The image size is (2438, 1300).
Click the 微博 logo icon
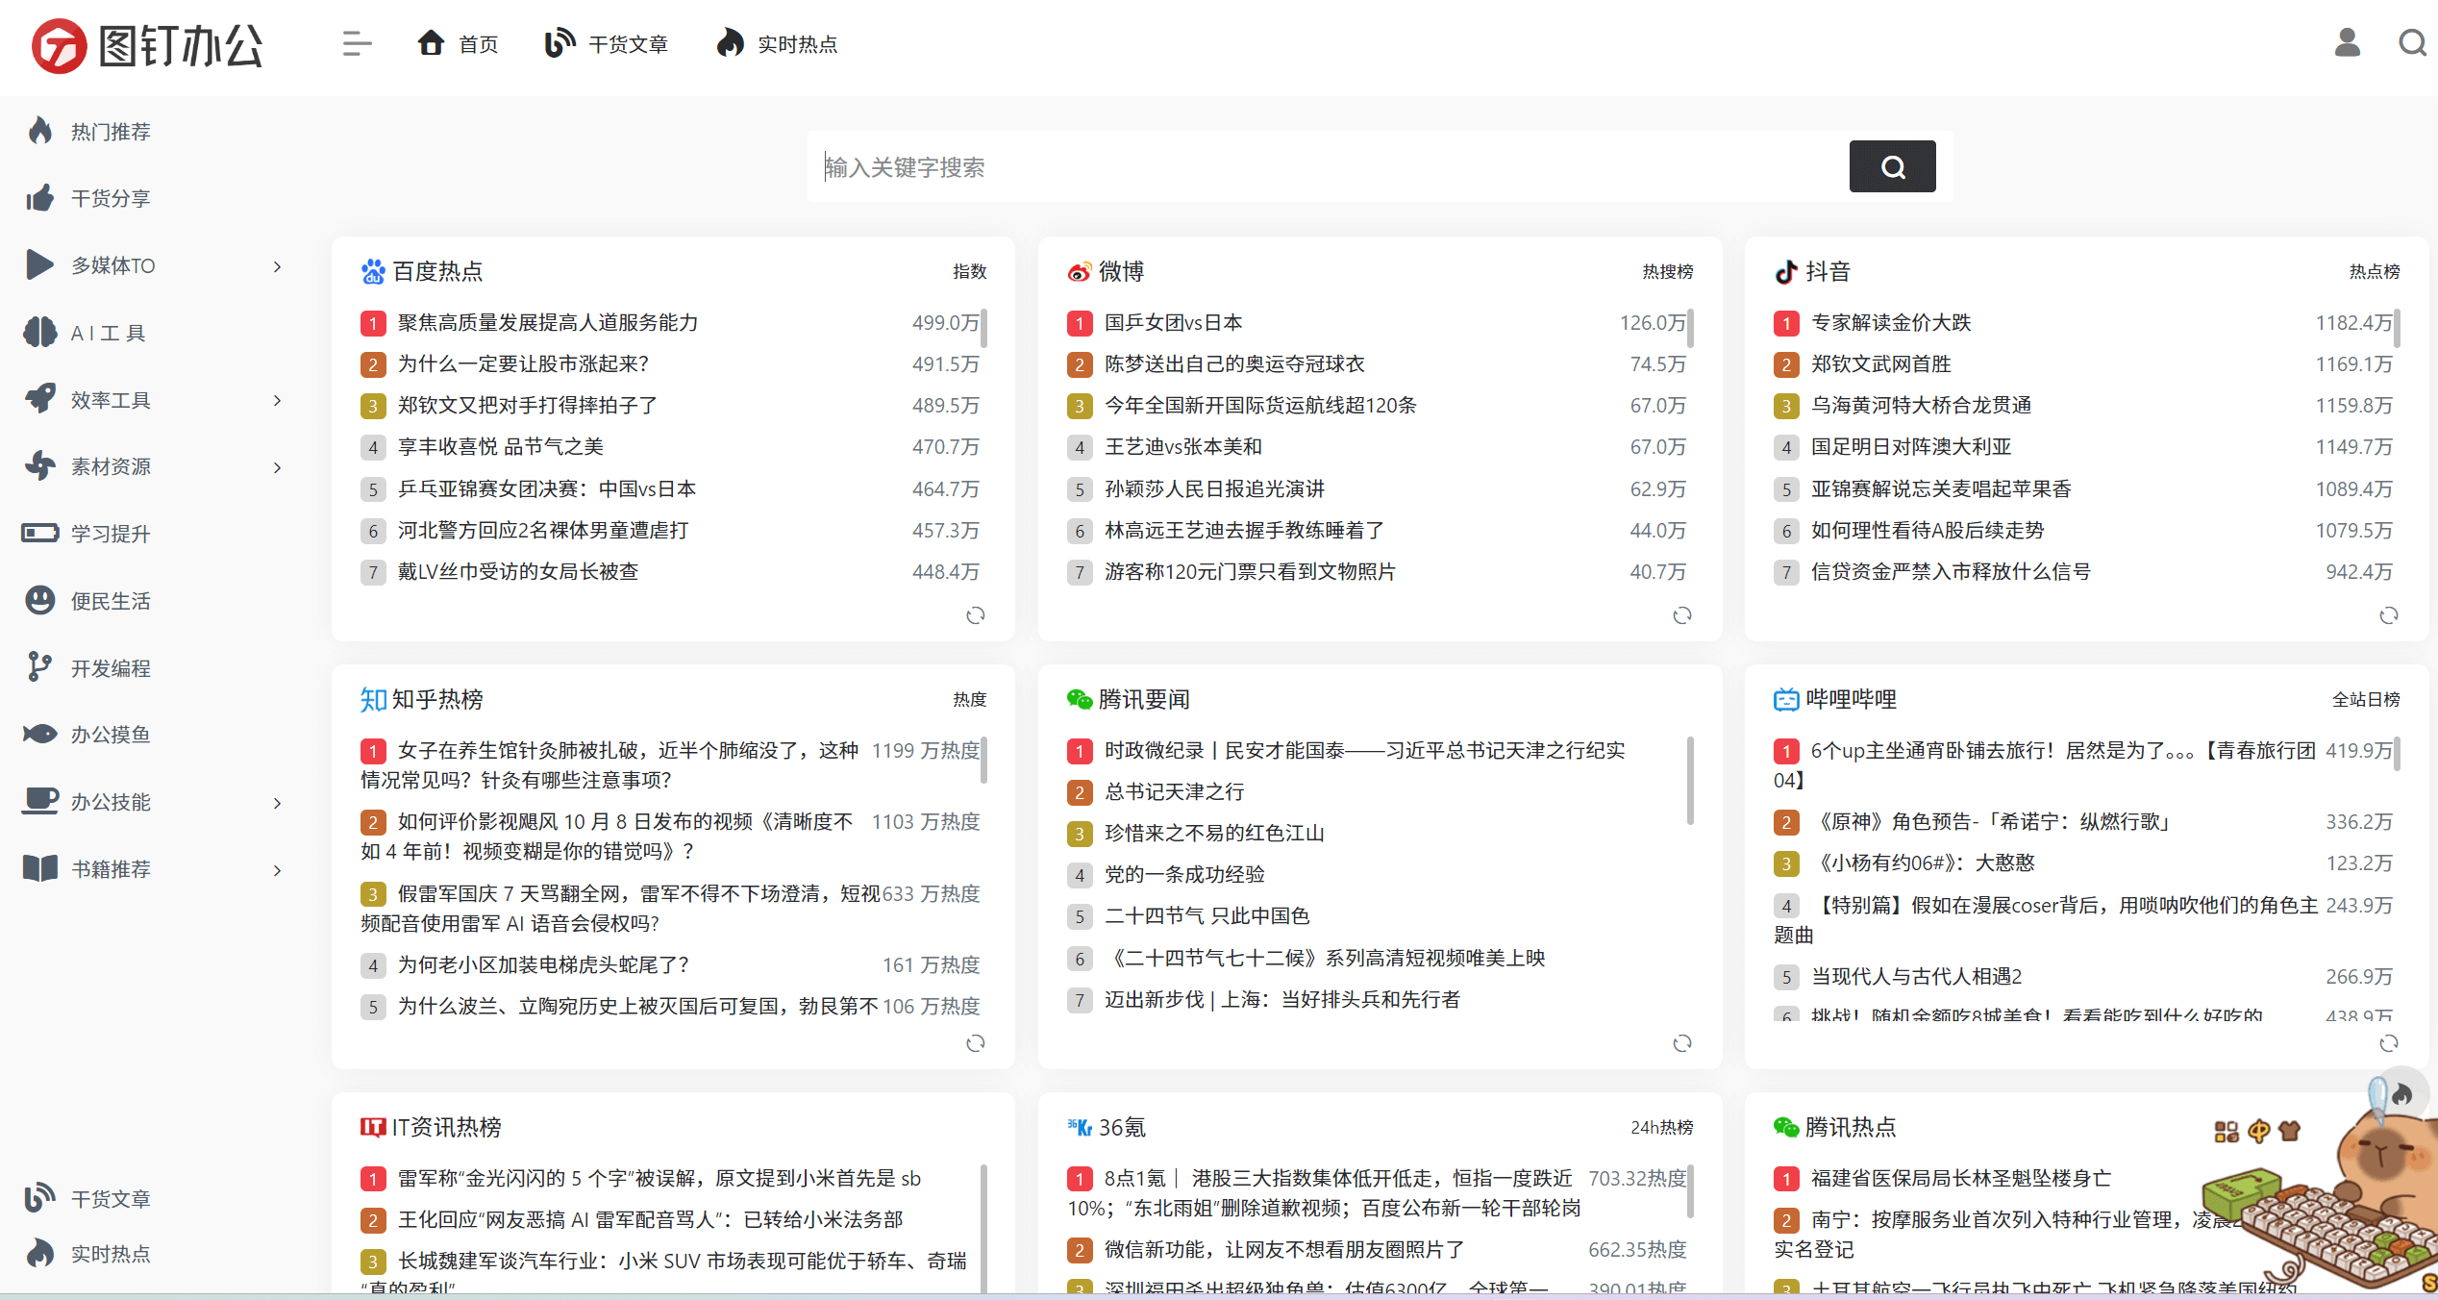click(x=1080, y=272)
